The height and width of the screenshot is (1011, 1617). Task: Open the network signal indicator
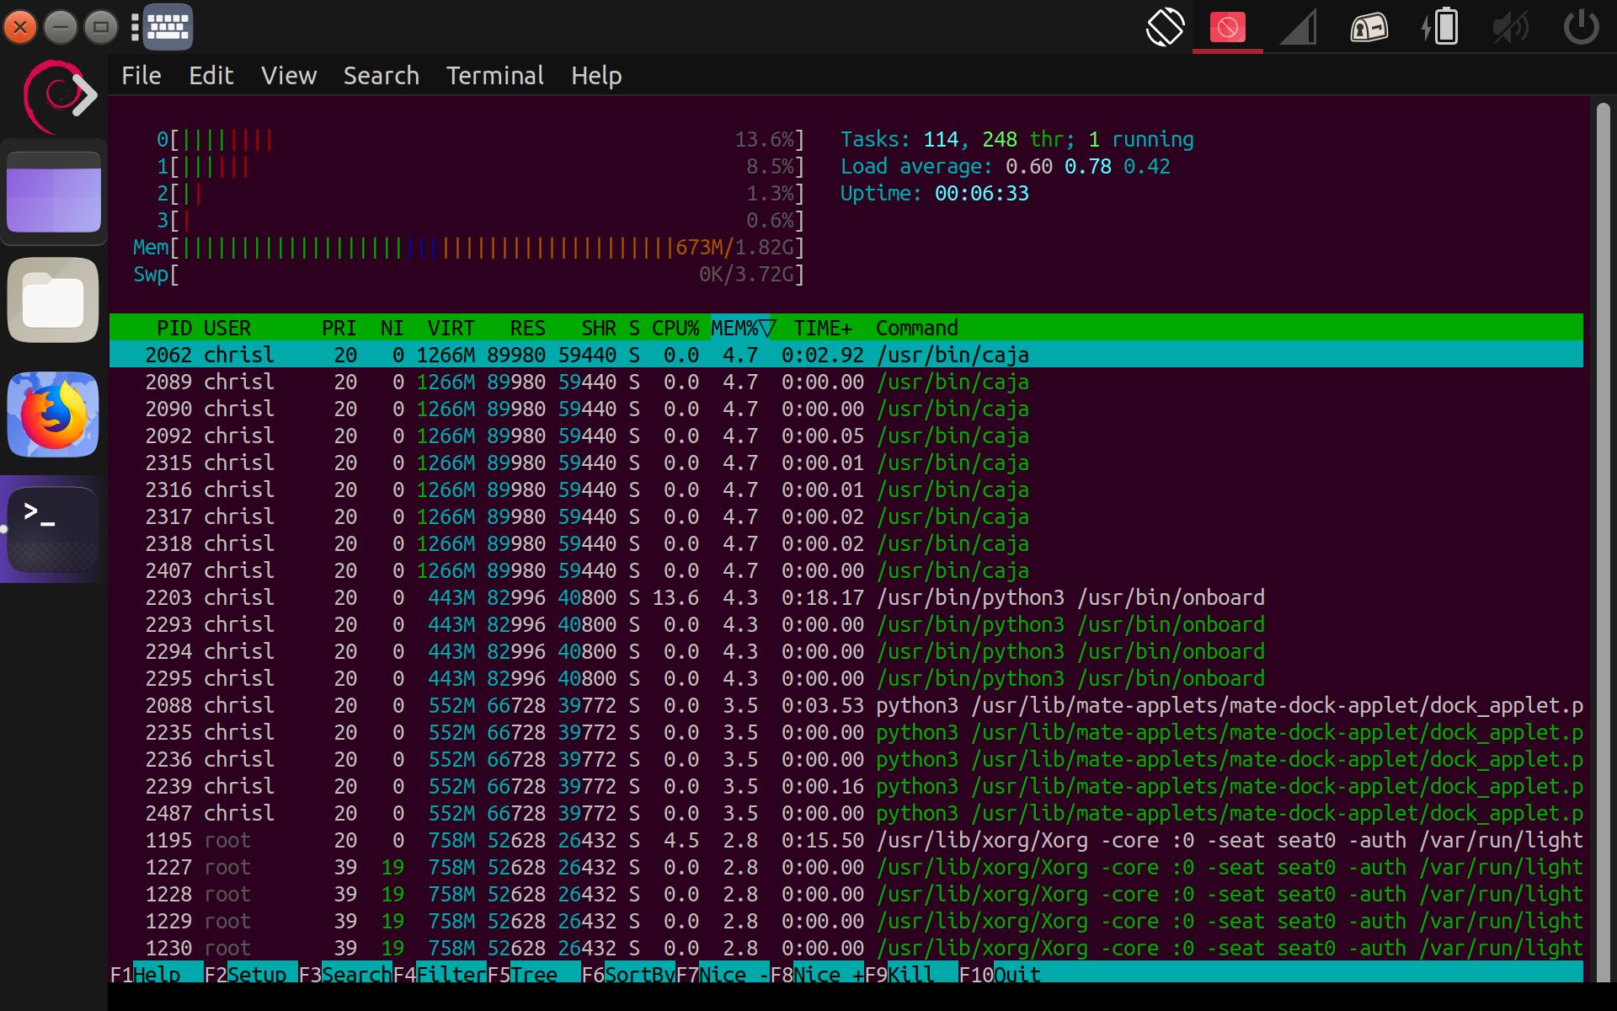pyautogui.click(x=1298, y=27)
